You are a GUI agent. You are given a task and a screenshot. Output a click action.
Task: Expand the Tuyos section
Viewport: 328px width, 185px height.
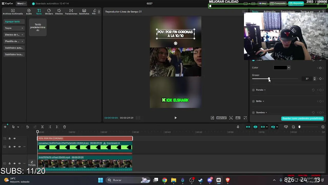pos(14,28)
